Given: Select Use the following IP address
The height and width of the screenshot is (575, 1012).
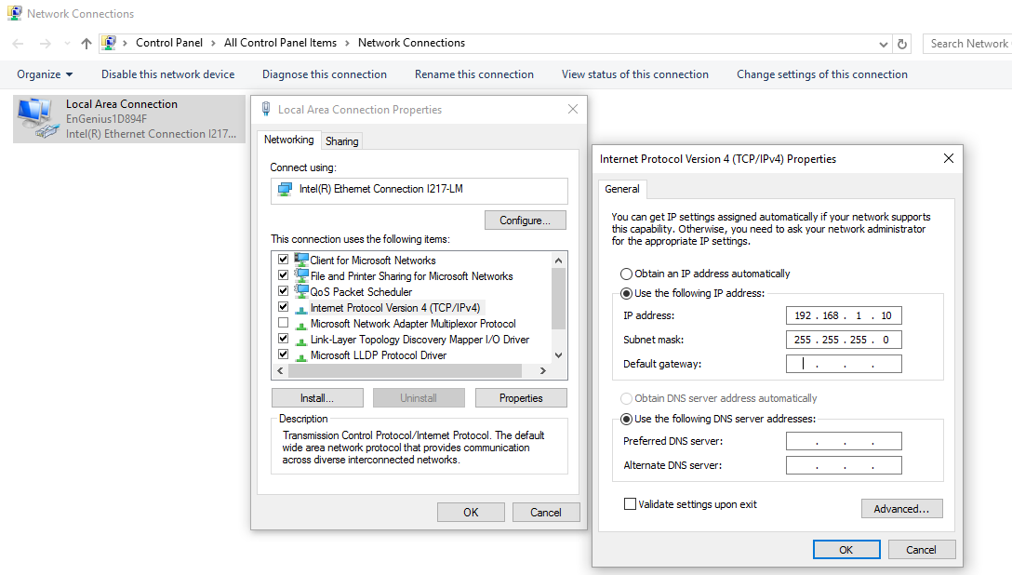Looking at the screenshot, I should (626, 294).
